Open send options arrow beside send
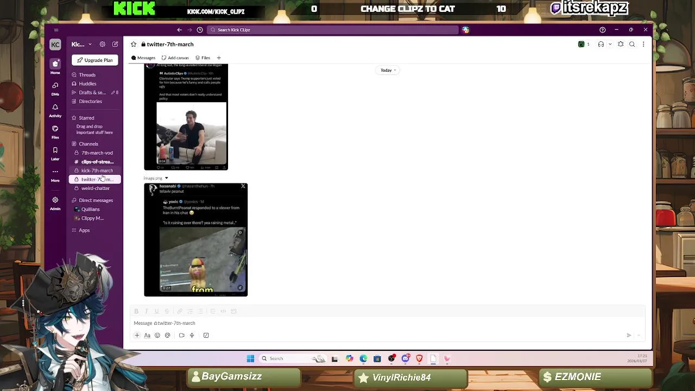This screenshot has height=391, width=695. point(639,336)
